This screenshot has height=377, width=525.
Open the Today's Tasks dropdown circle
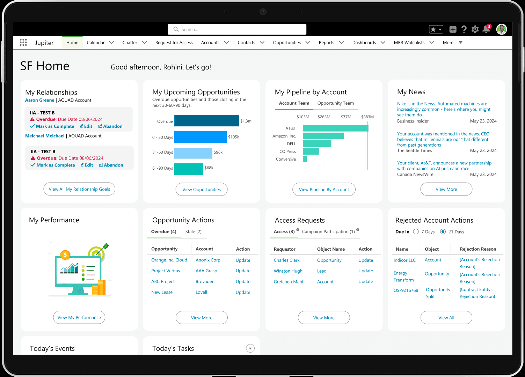250,348
